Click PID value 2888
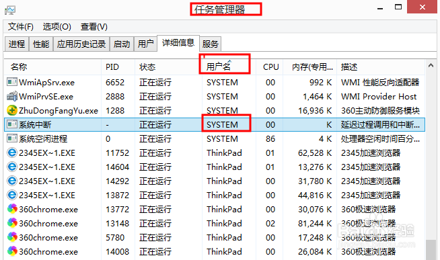The height and width of the screenshot is (260, 440). click(x=115, y=96)
